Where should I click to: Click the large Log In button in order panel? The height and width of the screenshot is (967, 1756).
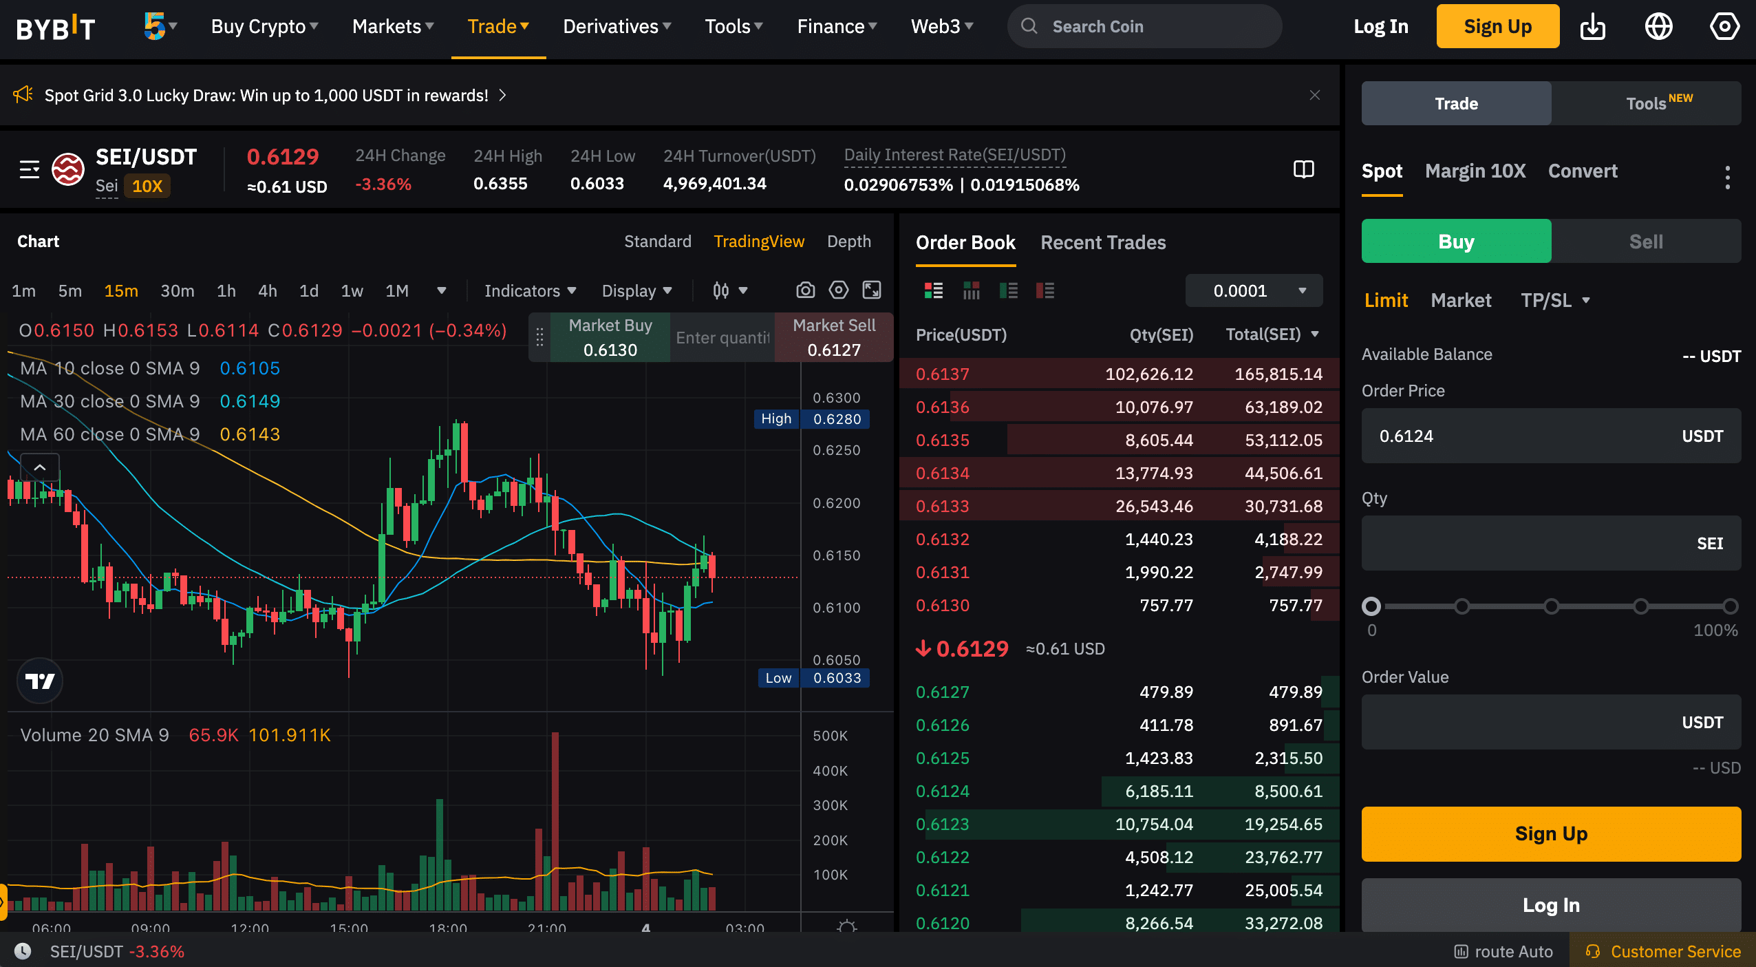click(1551, 904)
